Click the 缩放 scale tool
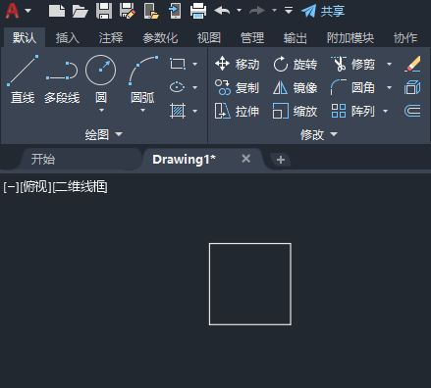Screen dimensions: 431x388 click(x=295, y=112)
